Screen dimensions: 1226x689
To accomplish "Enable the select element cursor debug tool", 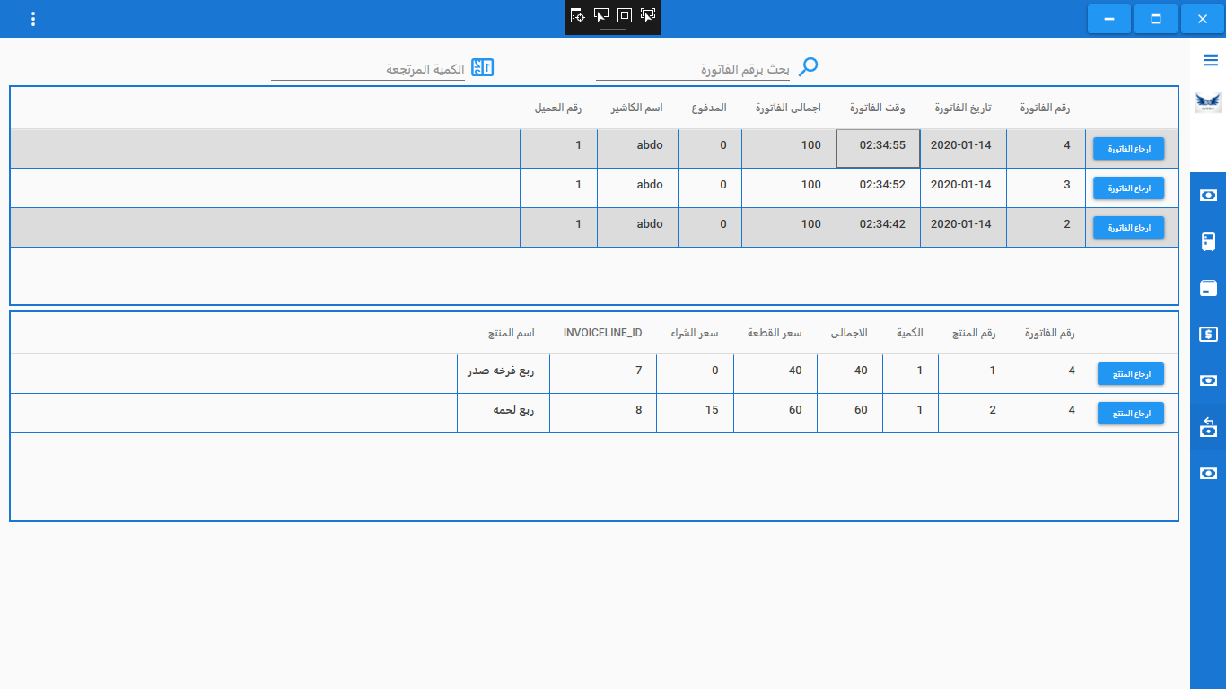I will pyautogui.click(x=601, y=15).
